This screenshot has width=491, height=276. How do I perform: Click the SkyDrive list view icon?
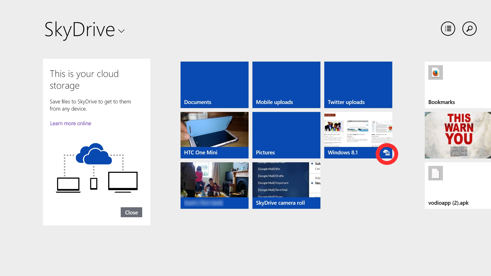(449, 29)
